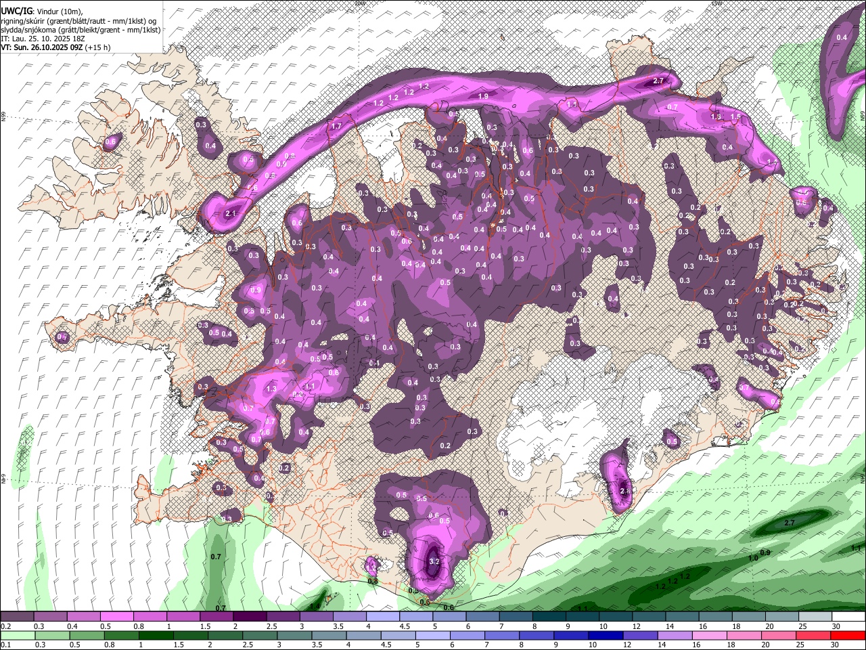Screen dimensions: 866x650
Task: Click the '30' label on the snow scale
Action: point(835,626)
